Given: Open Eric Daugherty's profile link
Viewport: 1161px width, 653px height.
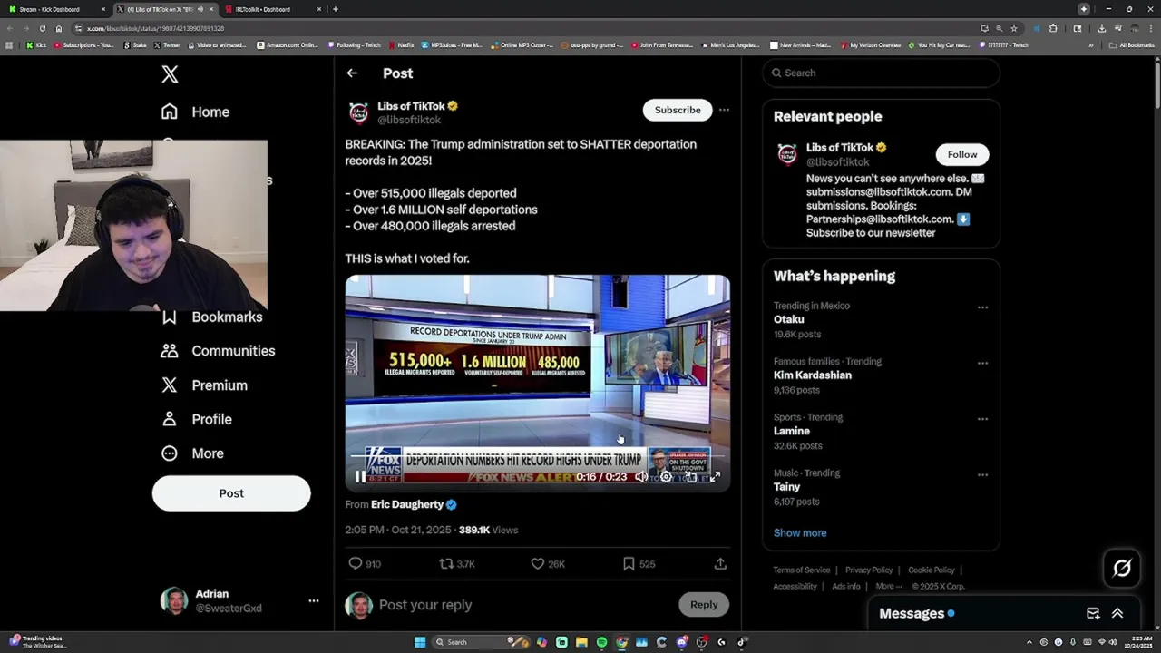Looking at the screenshot, I should pos(407,504).
